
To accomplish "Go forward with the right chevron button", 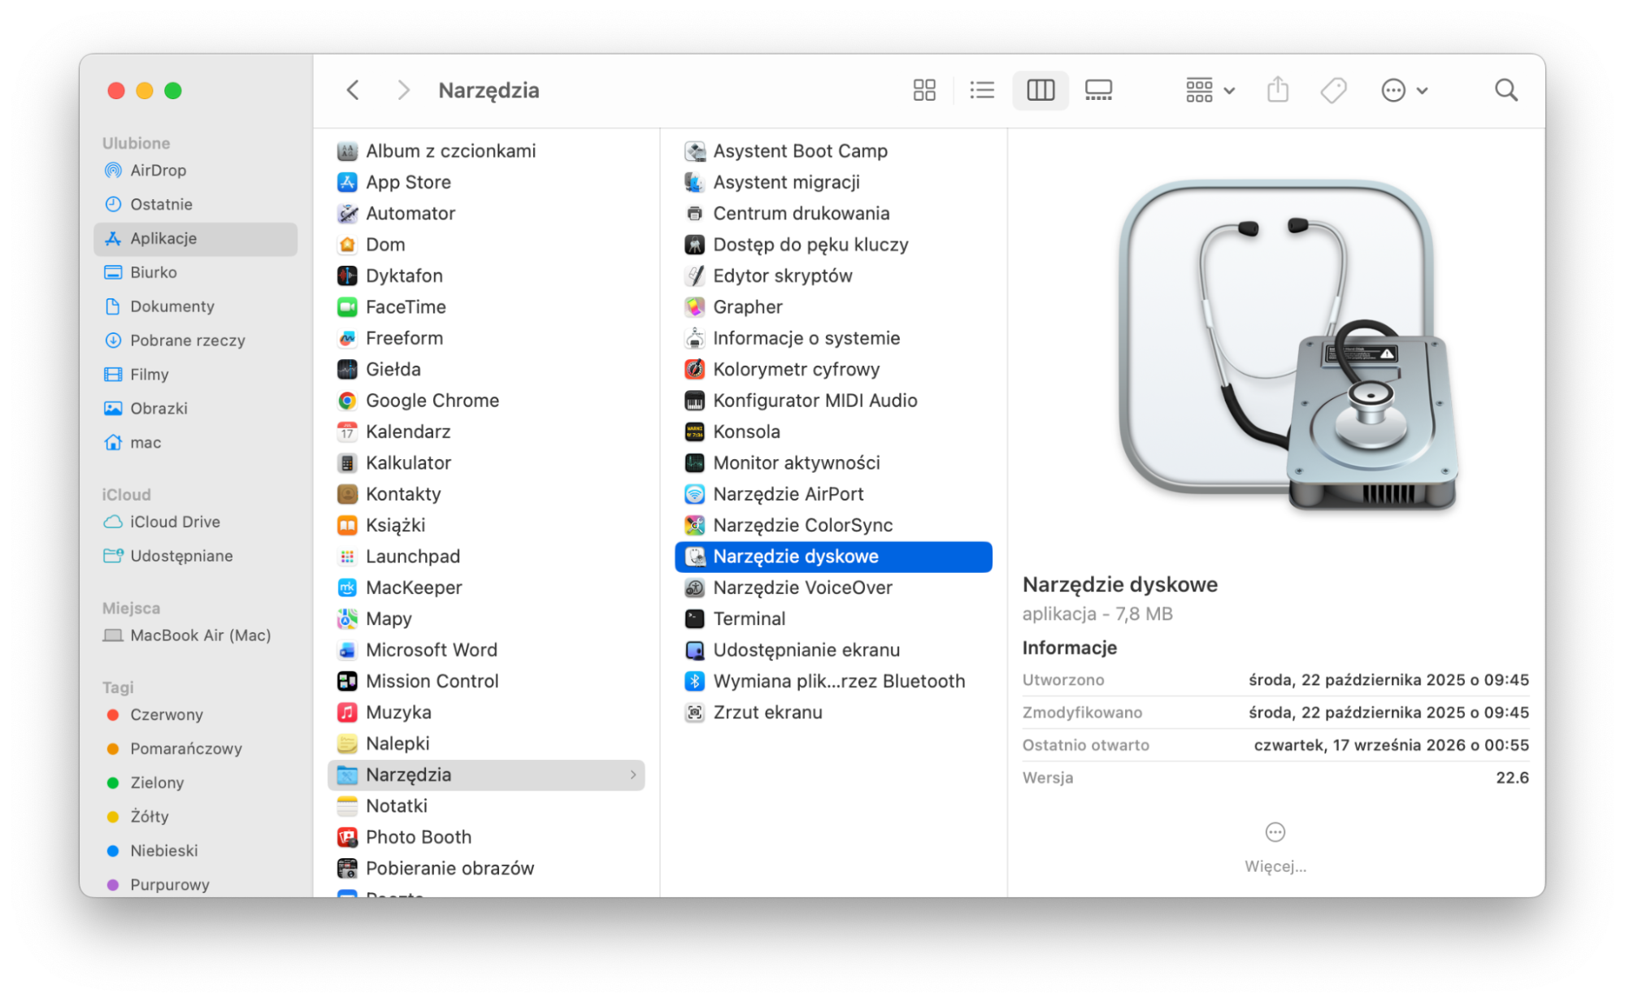I will (403, 90).
